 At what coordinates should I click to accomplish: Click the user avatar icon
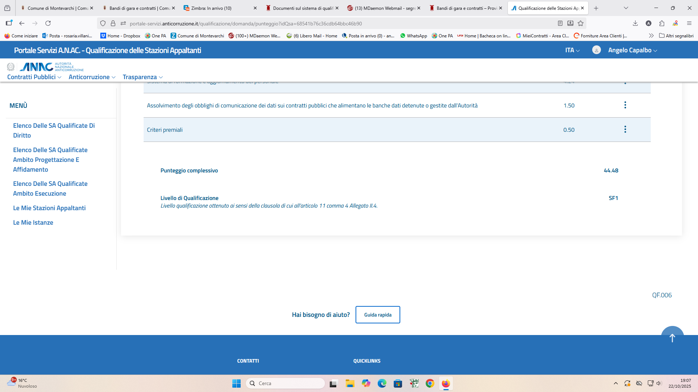pos(596,50)
